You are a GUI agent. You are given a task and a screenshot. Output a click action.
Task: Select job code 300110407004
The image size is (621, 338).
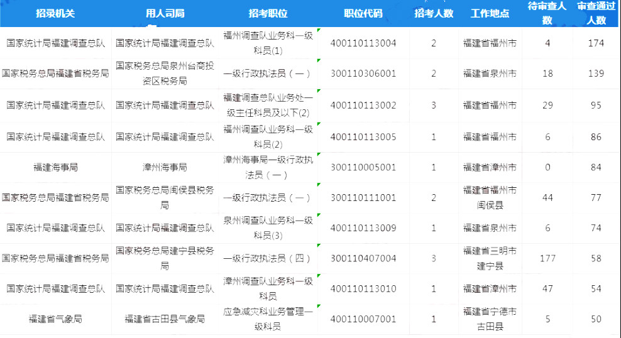click(363, 258)
